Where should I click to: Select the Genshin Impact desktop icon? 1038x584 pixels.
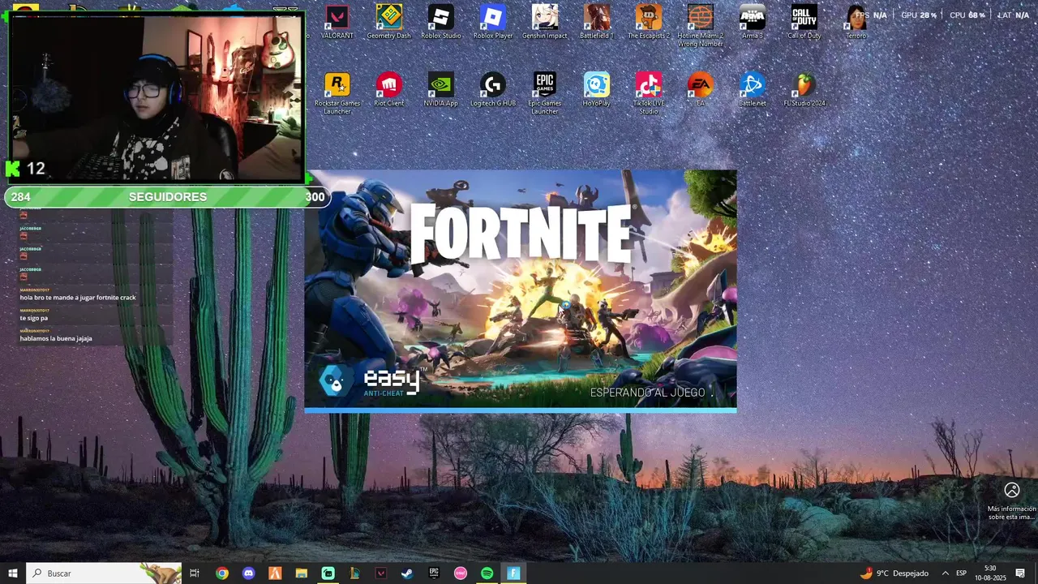pyautogui.click(x=545, y=22)
